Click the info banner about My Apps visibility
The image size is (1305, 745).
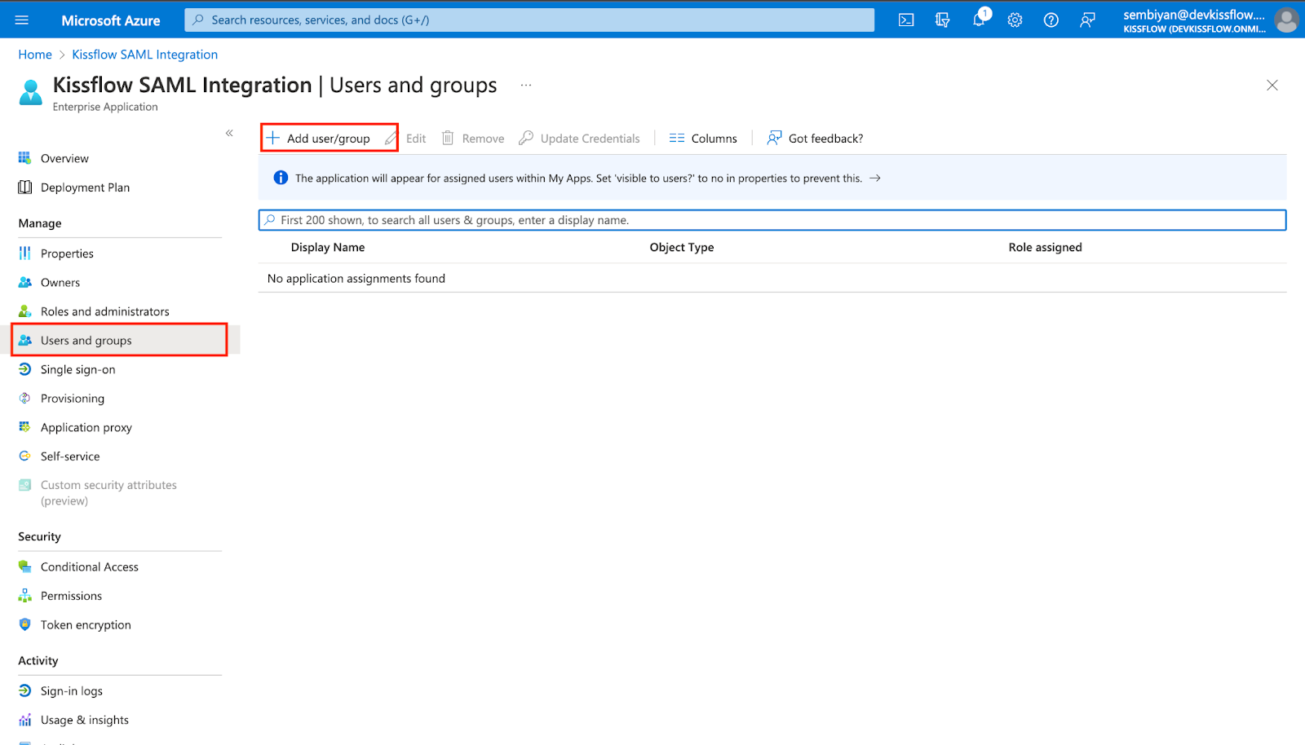(772, 178)
